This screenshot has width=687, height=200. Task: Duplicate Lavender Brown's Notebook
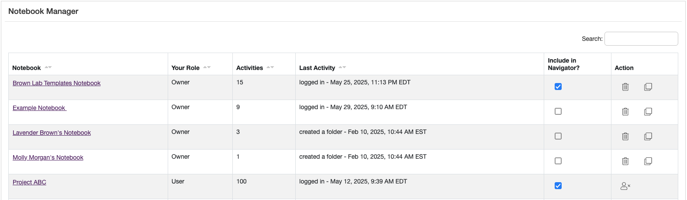click(x=648, y=137)
